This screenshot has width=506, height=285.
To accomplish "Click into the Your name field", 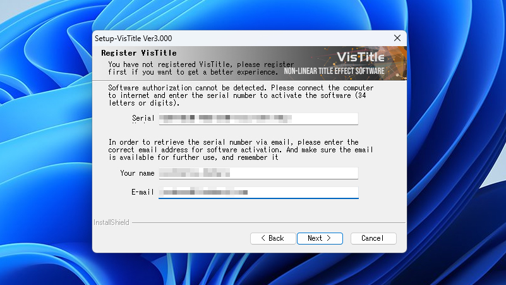I will (x=258, y=173).
